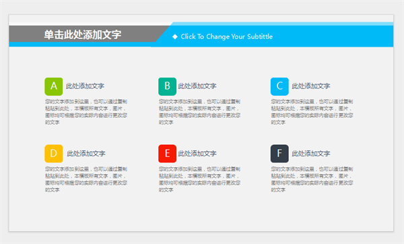
Task: Click the body paragraph under heading F
Action: (x=312, y=179)
